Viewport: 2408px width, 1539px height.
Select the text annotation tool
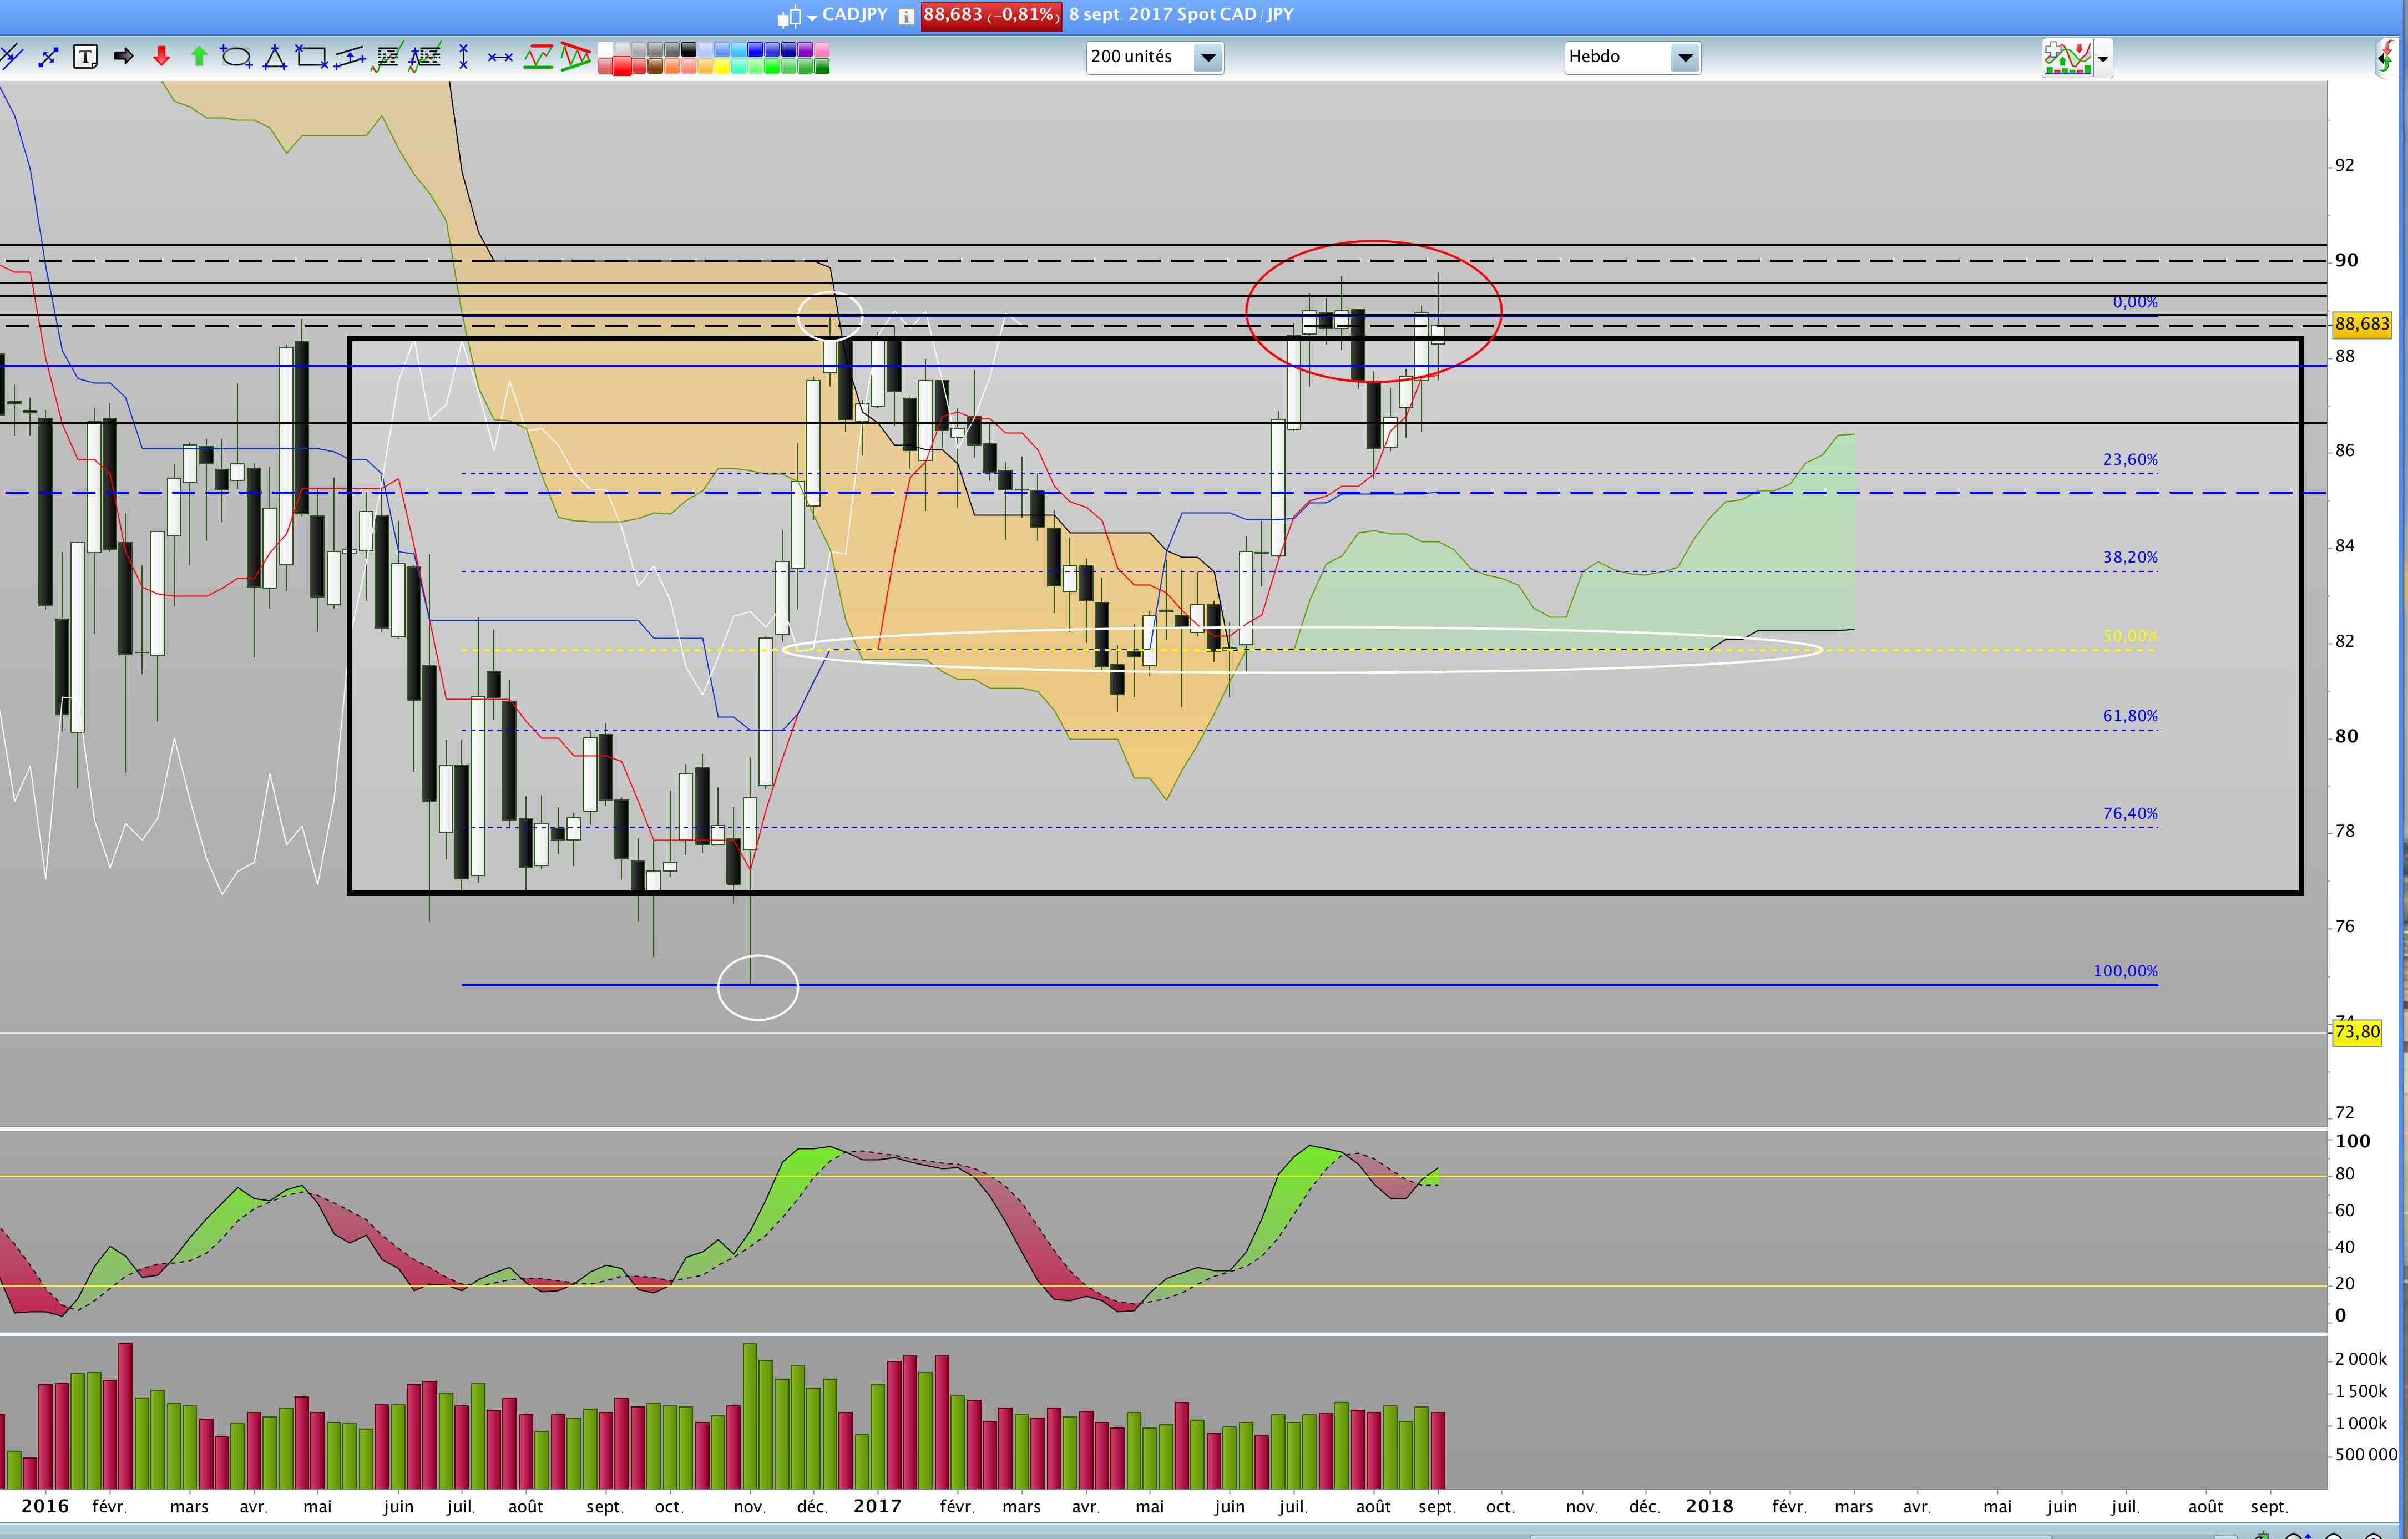pyautogui.click(x=86, y=57)
